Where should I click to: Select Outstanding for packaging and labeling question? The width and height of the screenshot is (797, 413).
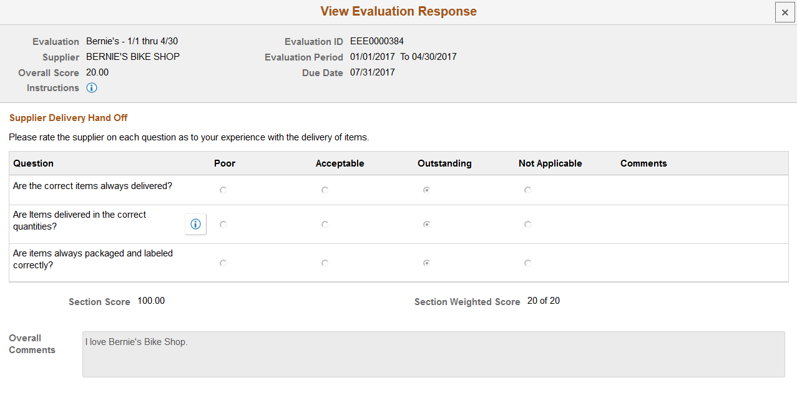point(426,263)
